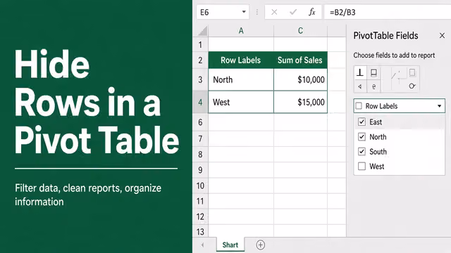Add a new sheet with plus icon
The image size is (451, 253).
click(260, 245)
